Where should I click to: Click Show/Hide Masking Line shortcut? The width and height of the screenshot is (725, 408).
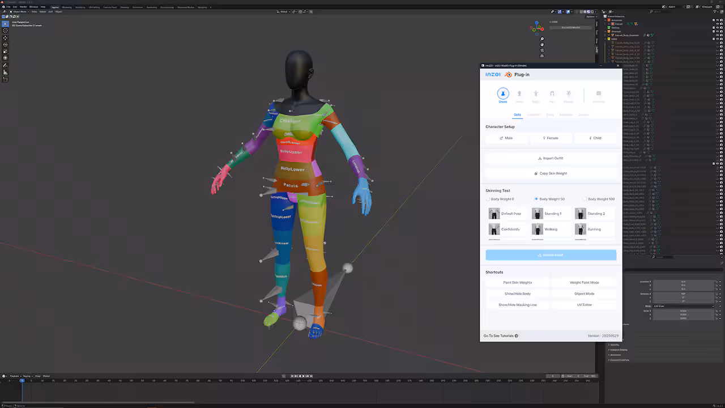click(x=518, y=305)
